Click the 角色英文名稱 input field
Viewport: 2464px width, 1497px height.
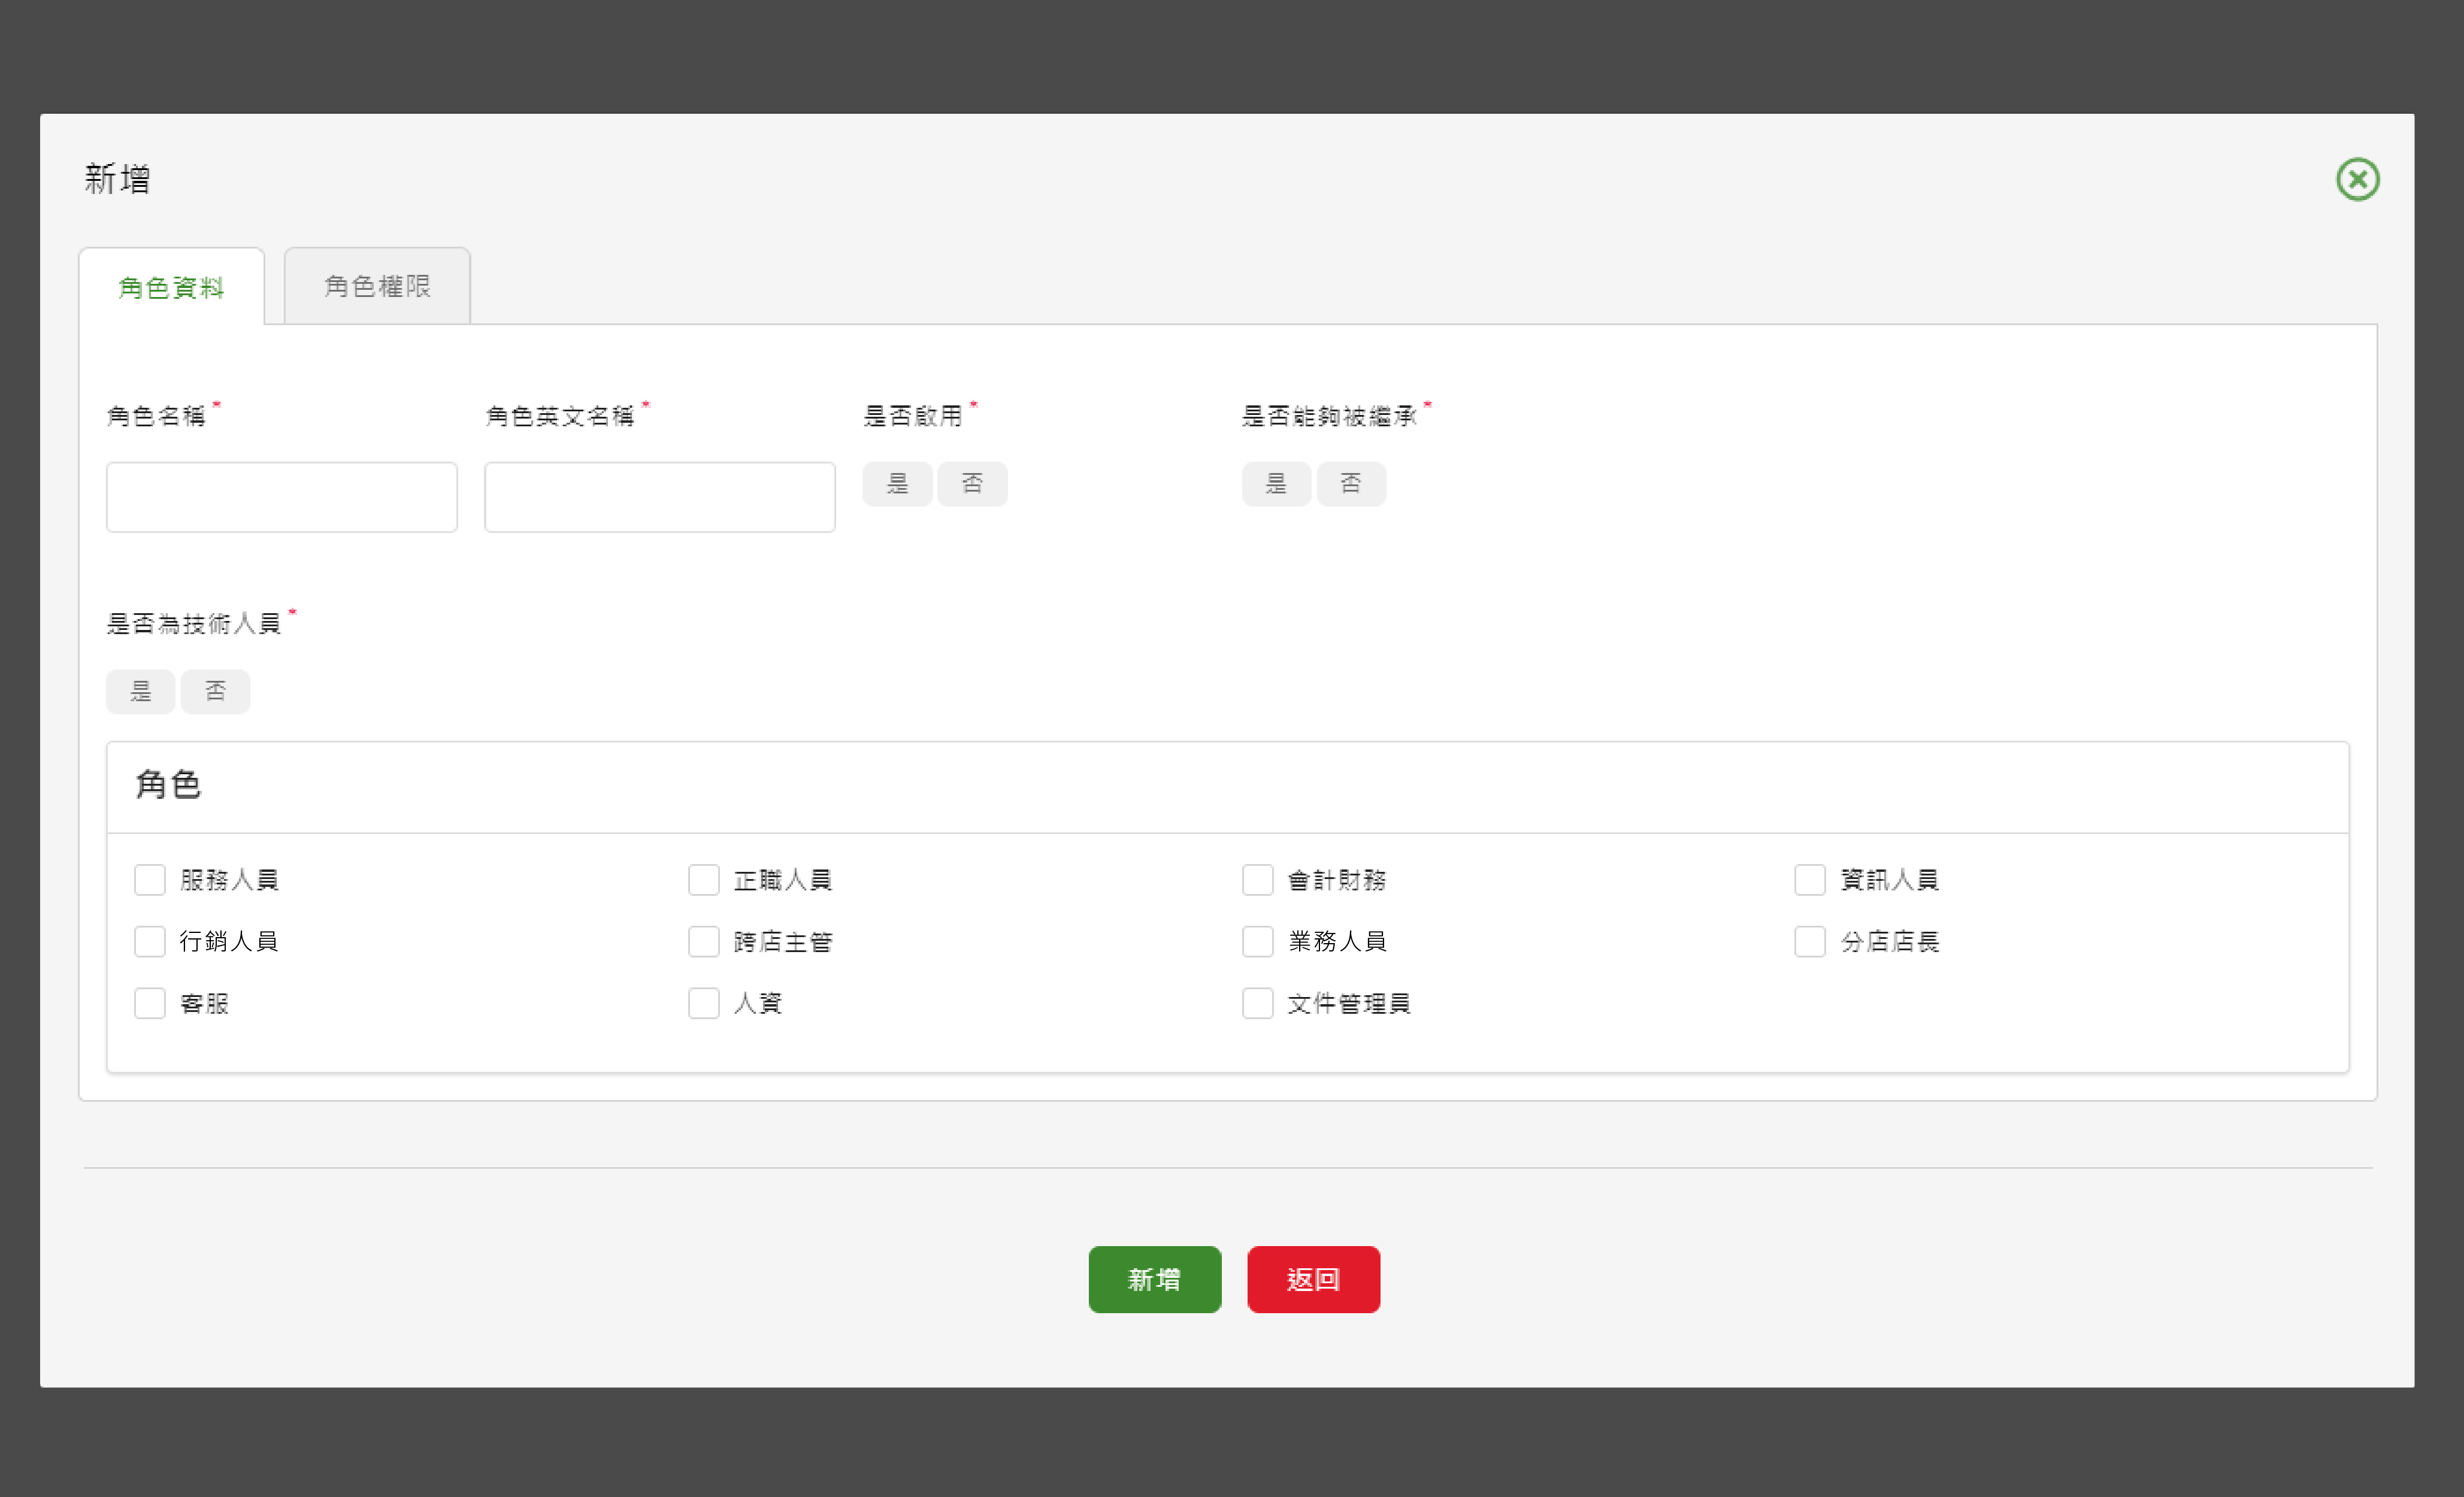point(659,497)
